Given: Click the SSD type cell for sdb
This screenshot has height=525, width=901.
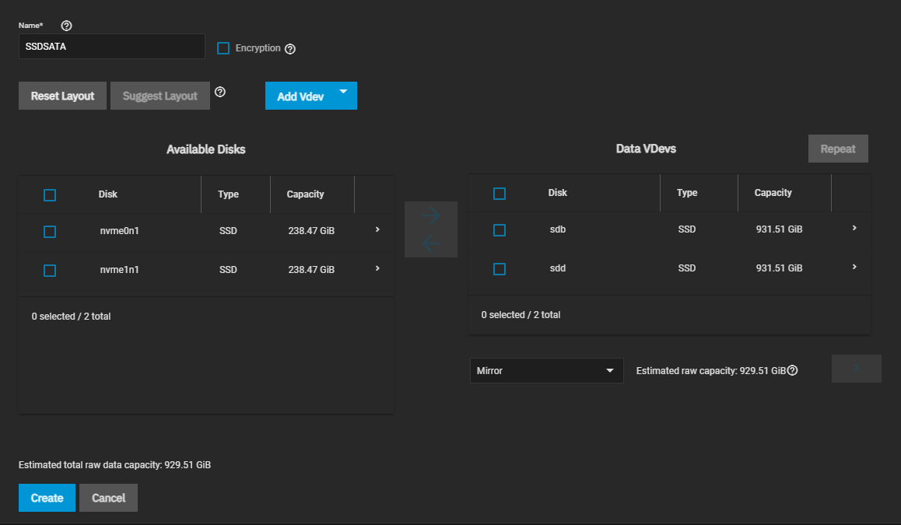Looking at the screenshot, I should 687,229.
